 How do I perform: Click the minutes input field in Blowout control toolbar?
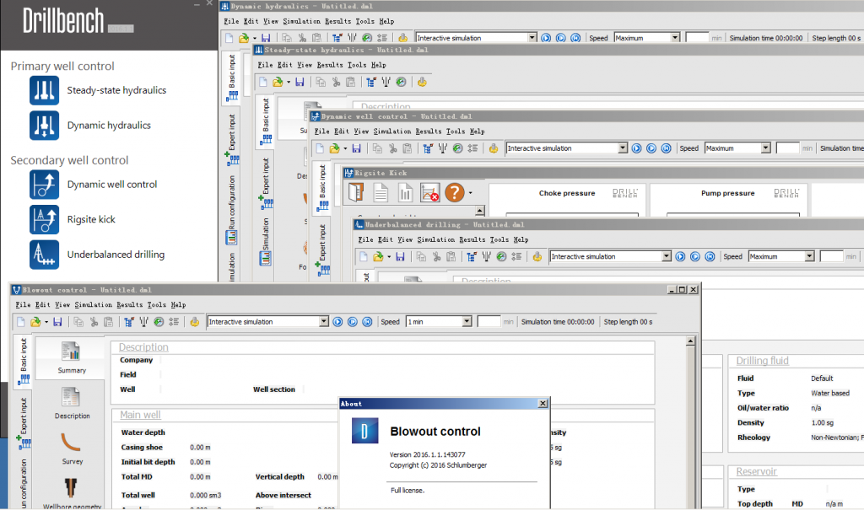point(489,322)
